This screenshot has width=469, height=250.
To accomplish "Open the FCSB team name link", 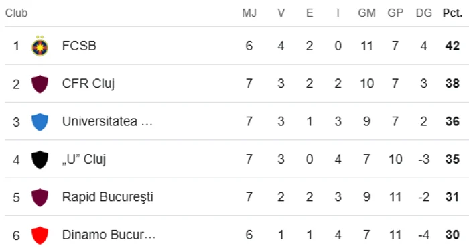I will point(79,46).
